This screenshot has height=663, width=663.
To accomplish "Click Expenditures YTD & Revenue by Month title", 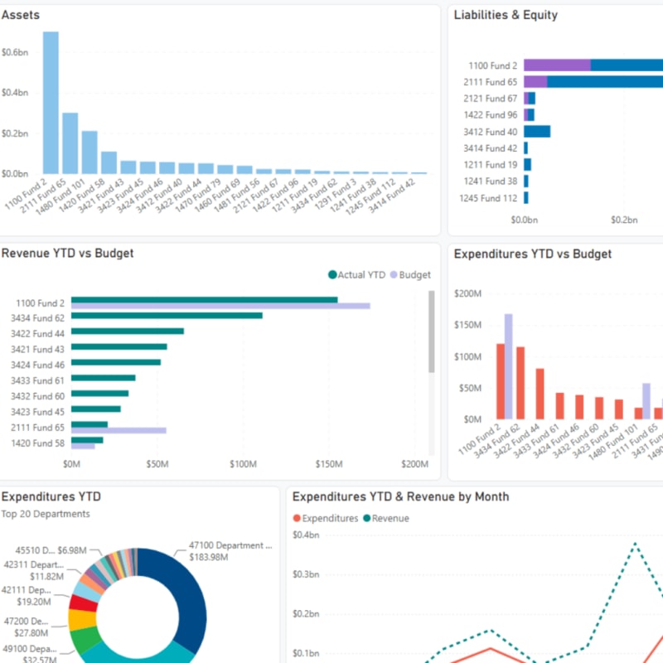I will (x=401, y=496).
